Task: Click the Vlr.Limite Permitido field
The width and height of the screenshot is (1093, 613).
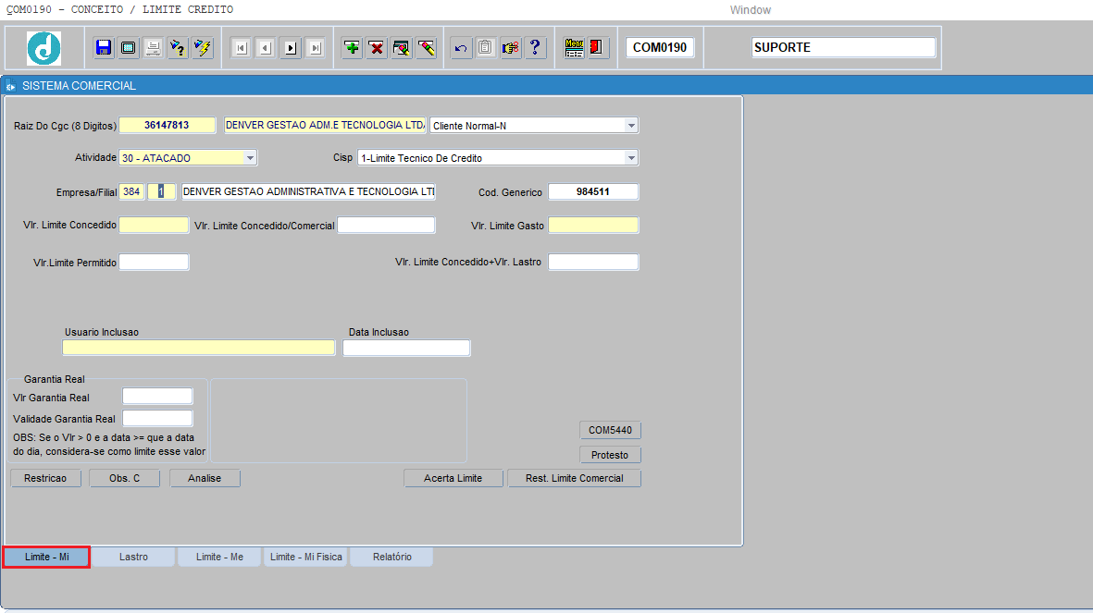Action: [154, 262]
